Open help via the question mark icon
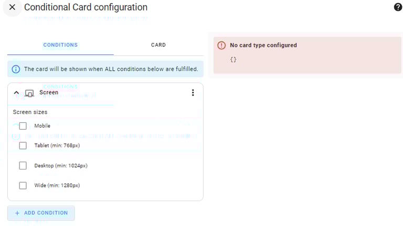The image size is (403, 227). coord(398,7)
